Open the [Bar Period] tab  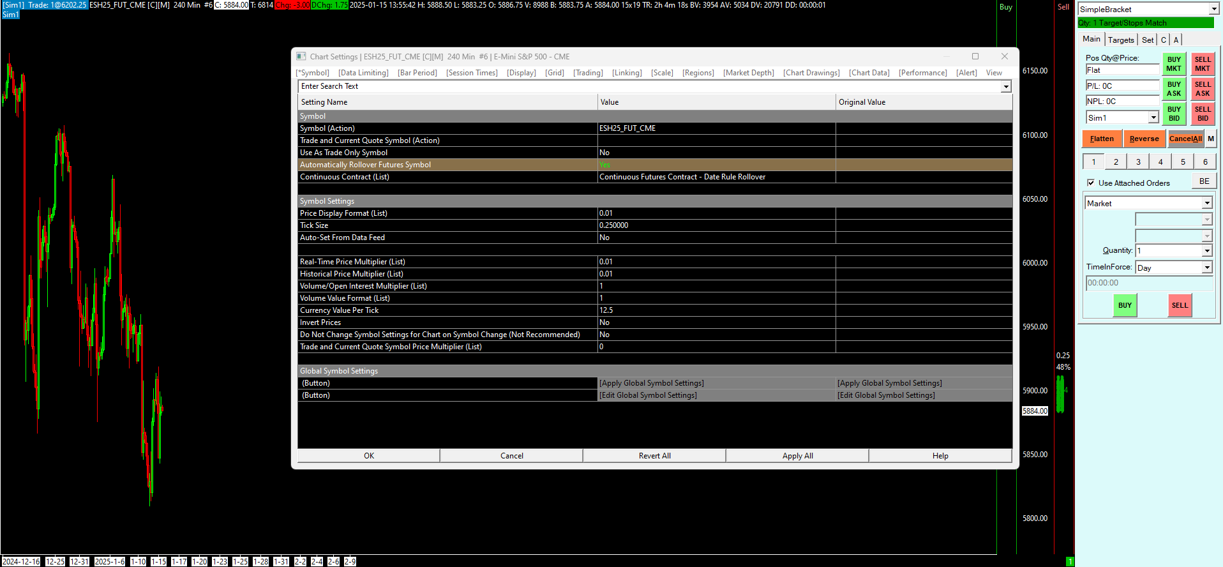(417, 73)
